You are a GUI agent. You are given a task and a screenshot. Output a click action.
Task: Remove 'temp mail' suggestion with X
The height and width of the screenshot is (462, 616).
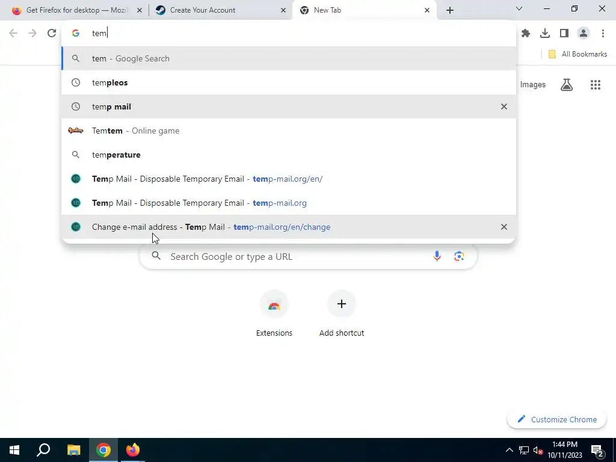[x=504, y=106]
